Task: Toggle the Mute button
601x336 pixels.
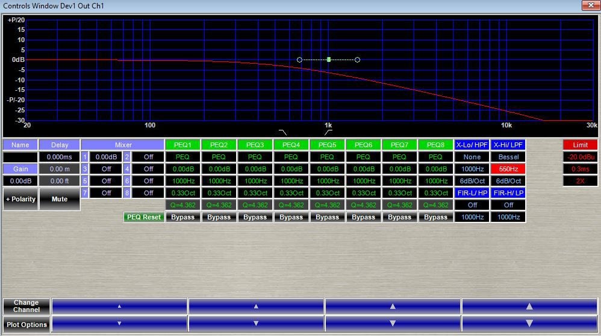Action: [60, 199]
